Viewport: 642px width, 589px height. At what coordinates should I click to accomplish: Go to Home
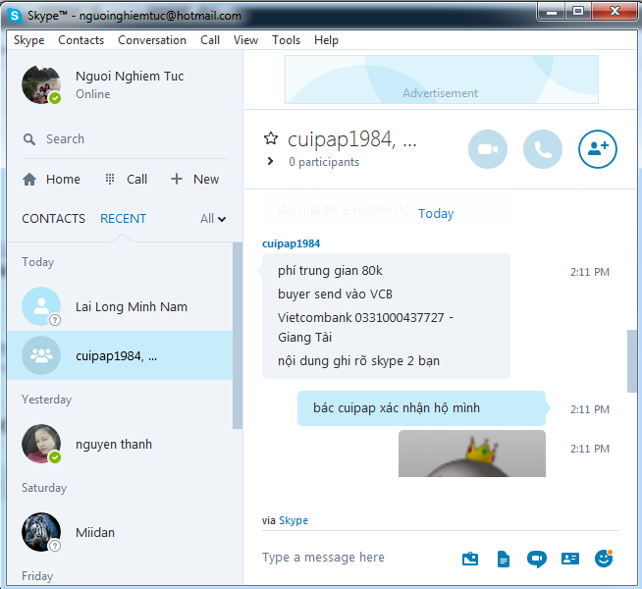(x=51, y=180)
